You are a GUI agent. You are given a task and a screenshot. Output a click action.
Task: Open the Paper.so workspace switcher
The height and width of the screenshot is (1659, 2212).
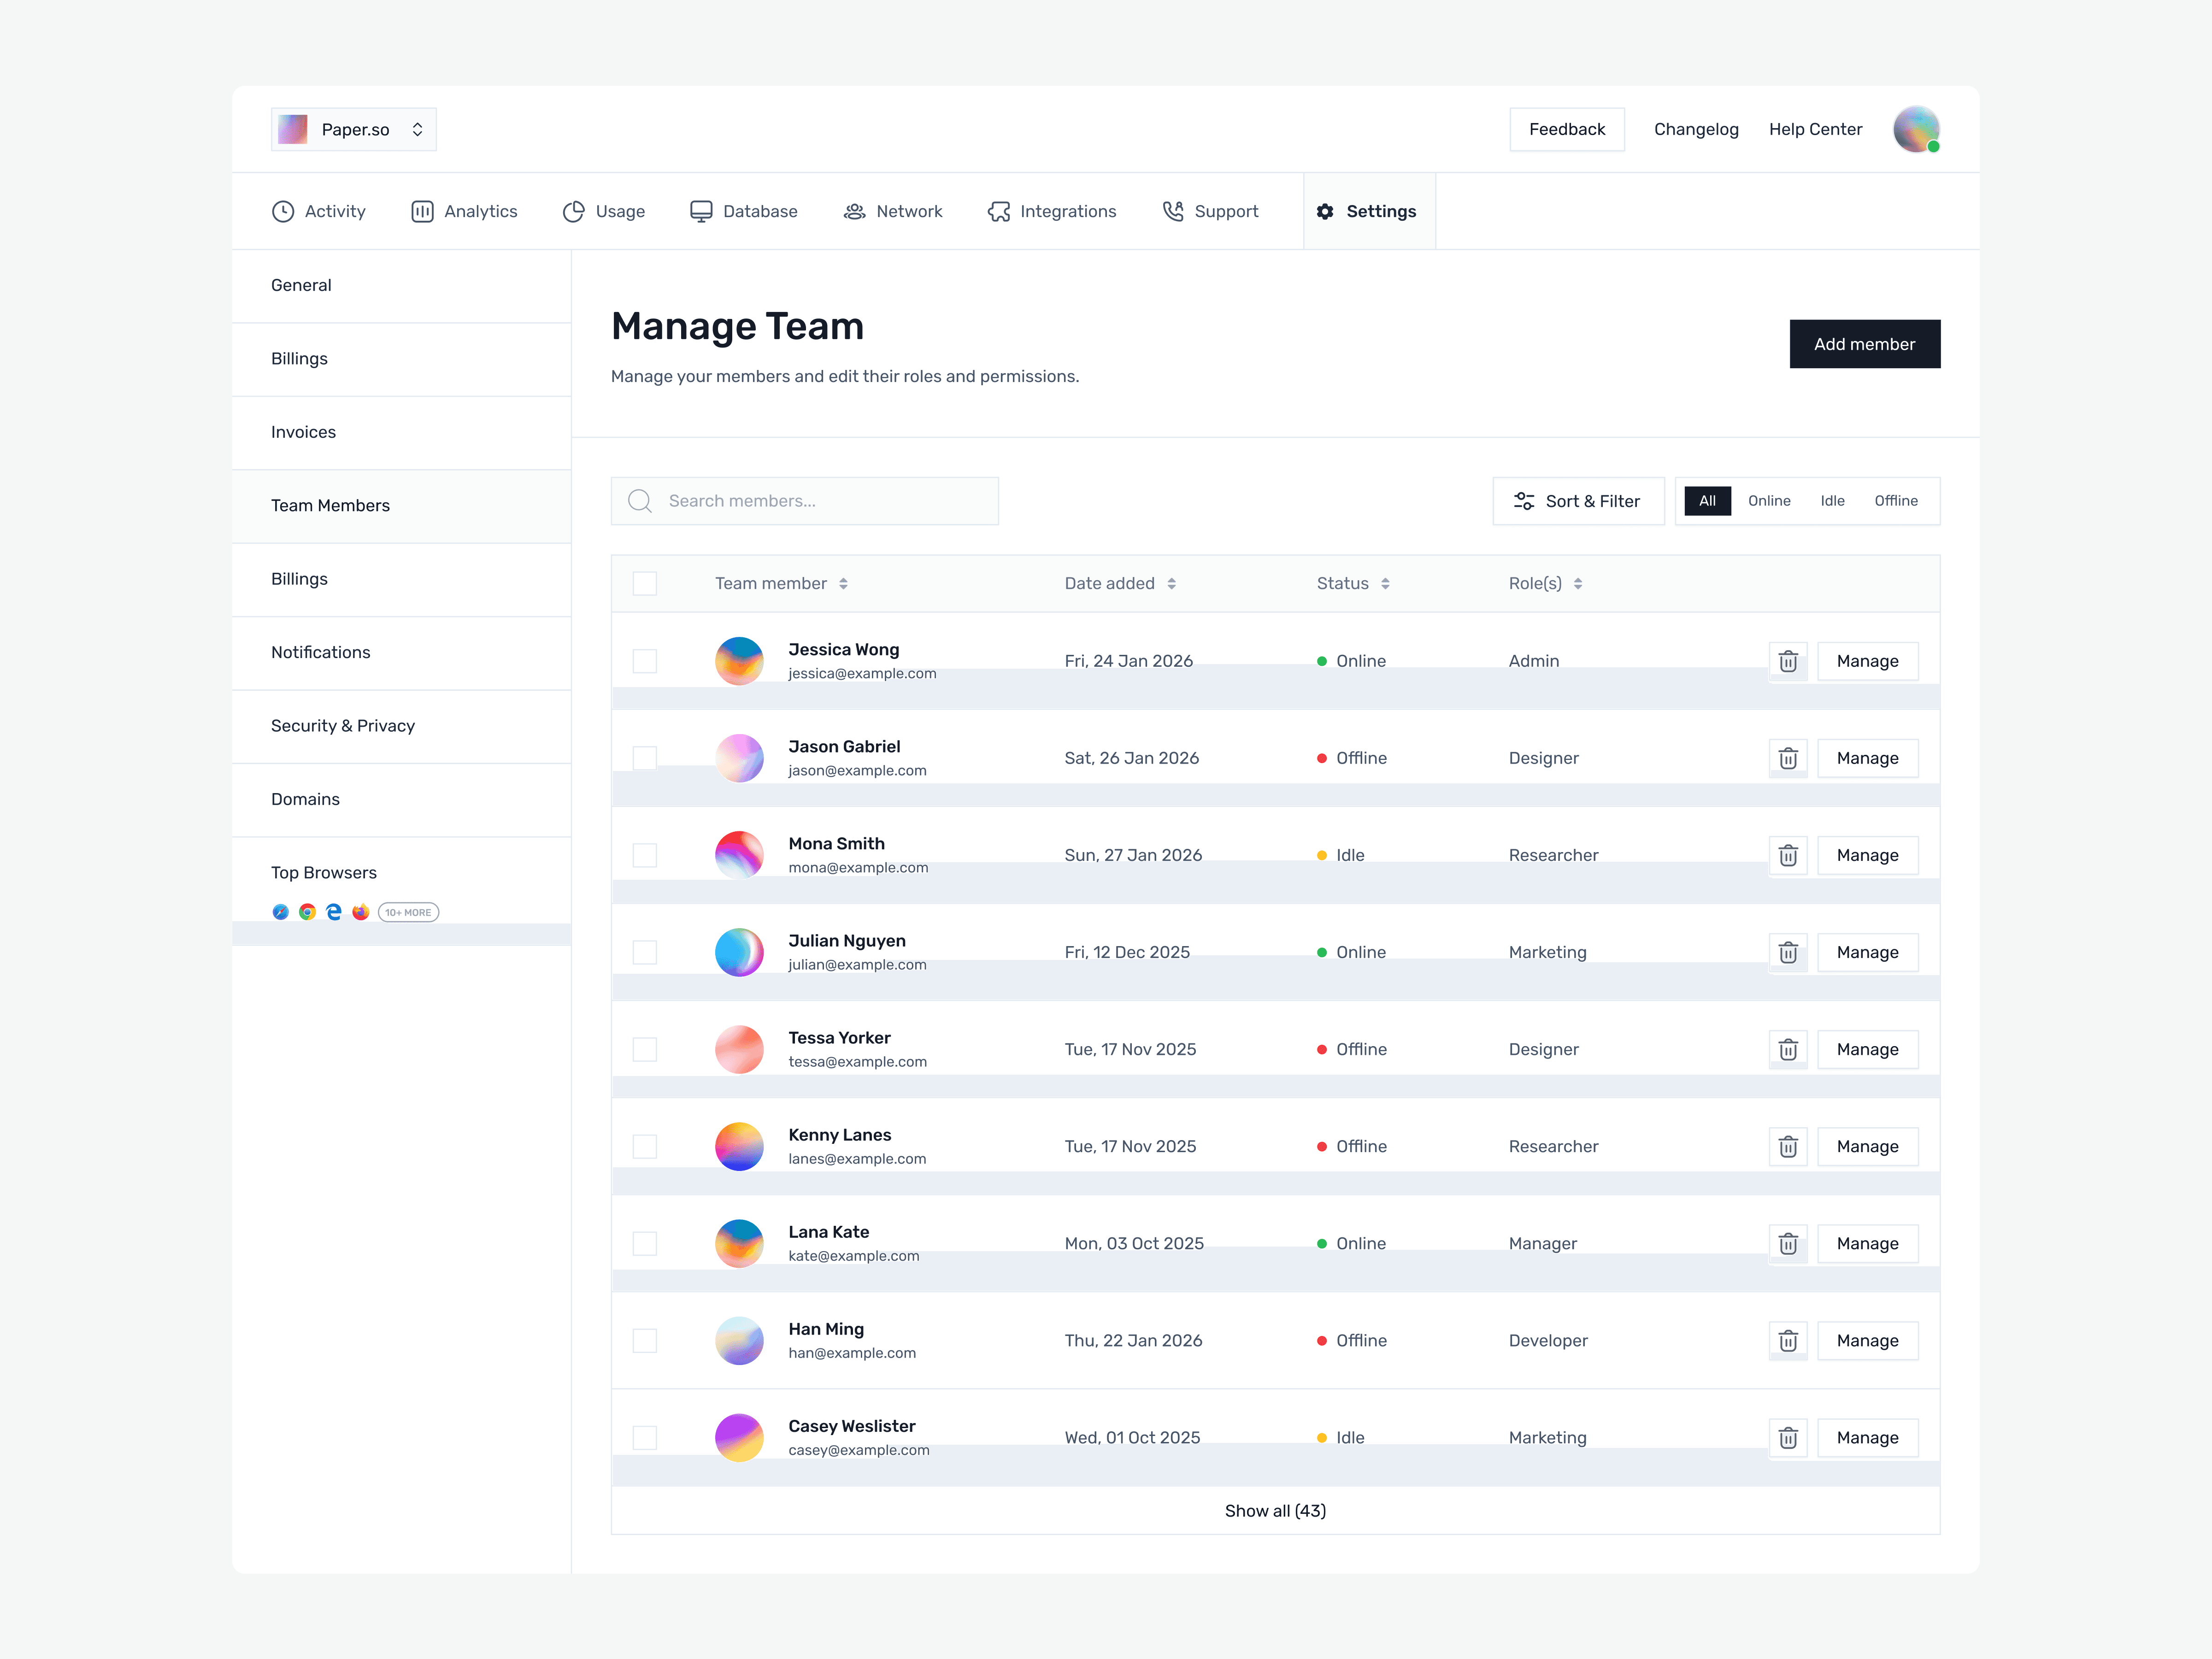(x=354, y=129)
